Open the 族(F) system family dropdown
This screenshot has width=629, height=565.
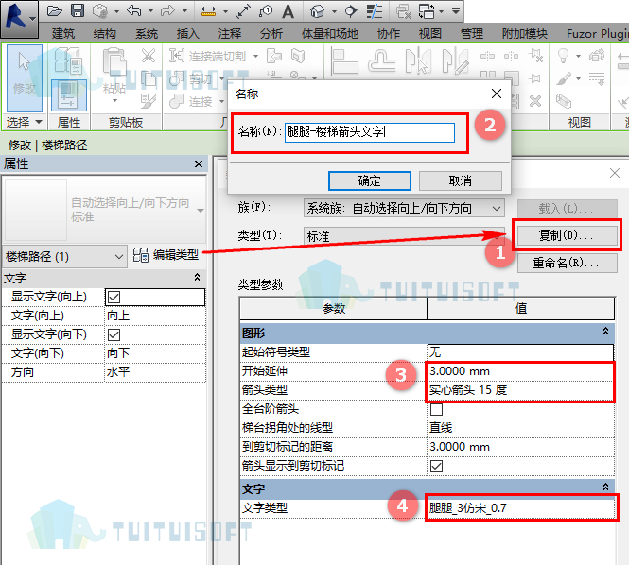[x=404, y=209]
